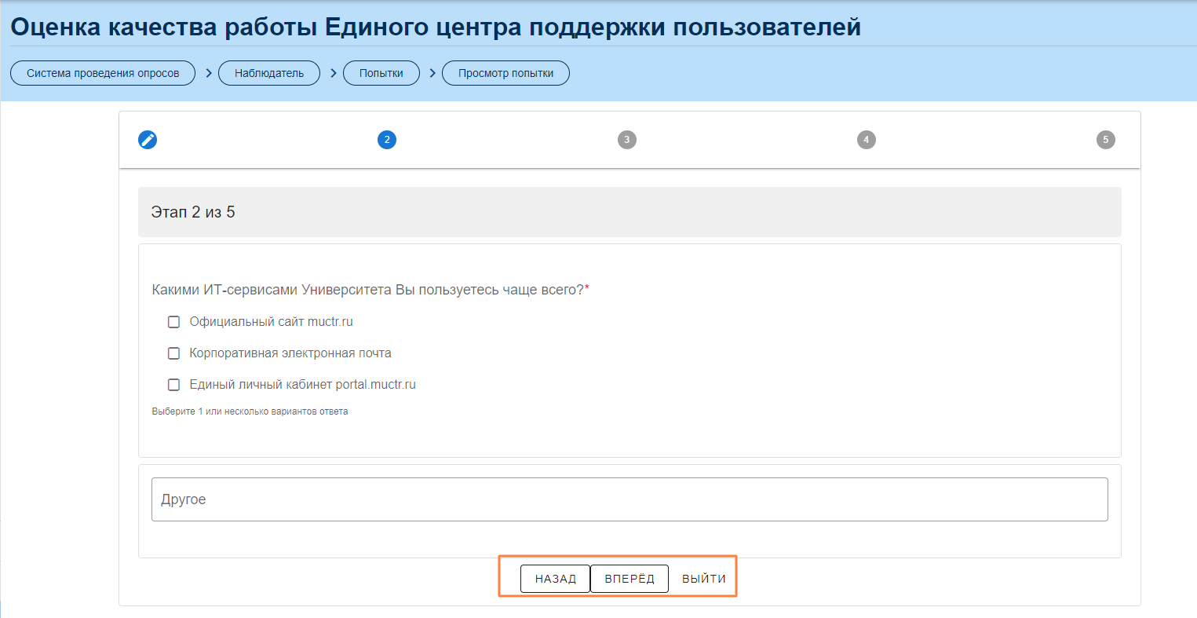Open 'Система проведения опросов' breadcrumb
Viewport: 1197px width, 618px height.
click(x=103, y=73)
